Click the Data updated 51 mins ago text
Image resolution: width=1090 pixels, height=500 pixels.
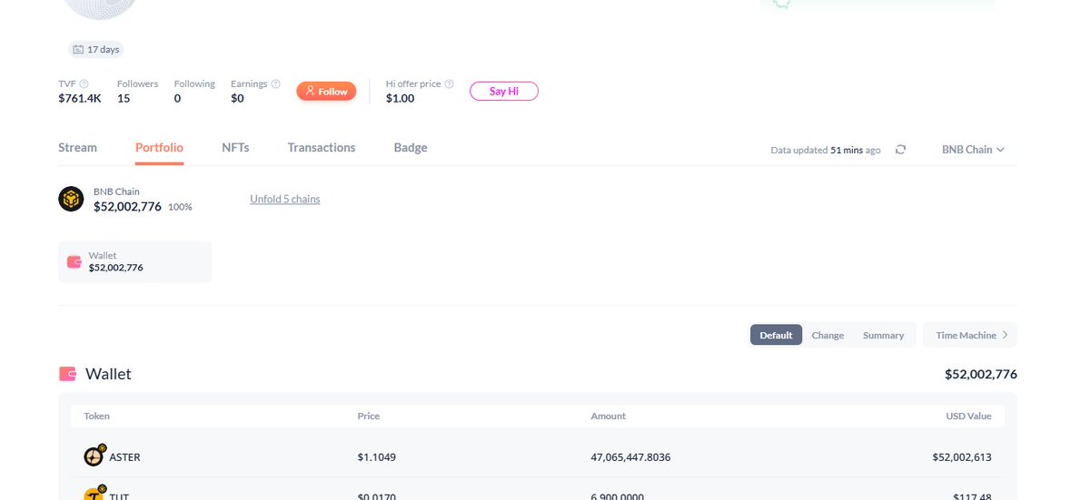pyautogui.click(x=825, y=150)
